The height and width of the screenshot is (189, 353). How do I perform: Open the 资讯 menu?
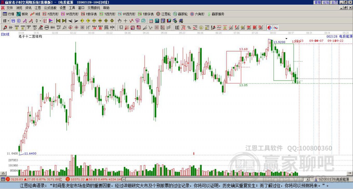tap(28, 8)
